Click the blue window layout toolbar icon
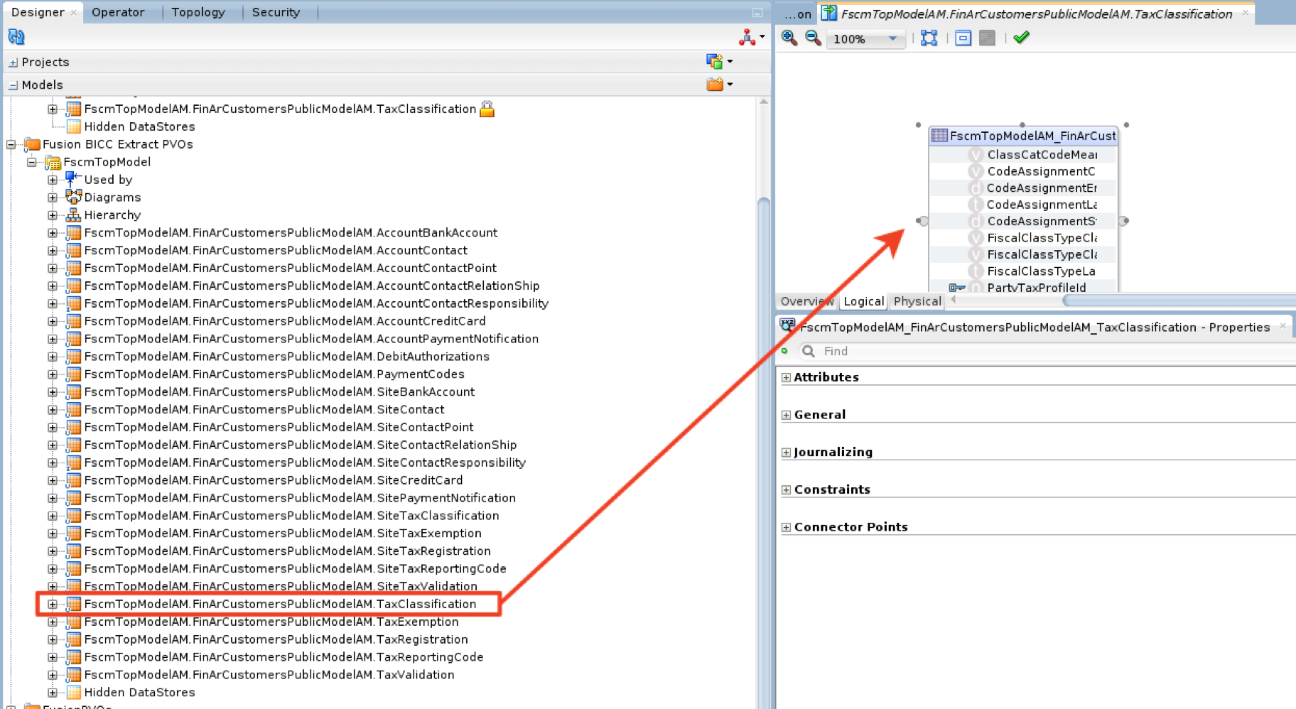Screen dimensions: 1296x709 click(963, 38)
